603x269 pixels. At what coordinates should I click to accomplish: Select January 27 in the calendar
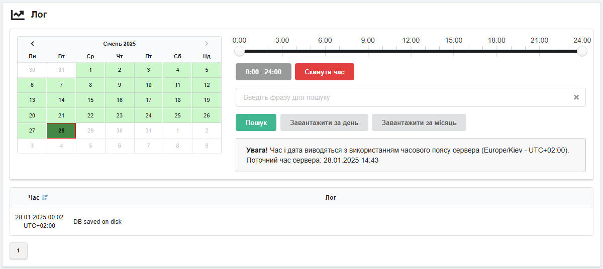(x=32, y=130)
